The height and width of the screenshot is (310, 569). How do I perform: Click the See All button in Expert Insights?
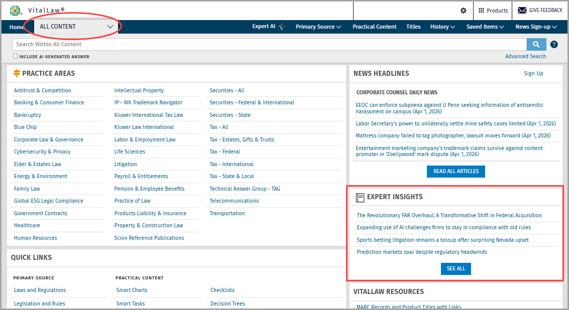click(x=456, y=269)
